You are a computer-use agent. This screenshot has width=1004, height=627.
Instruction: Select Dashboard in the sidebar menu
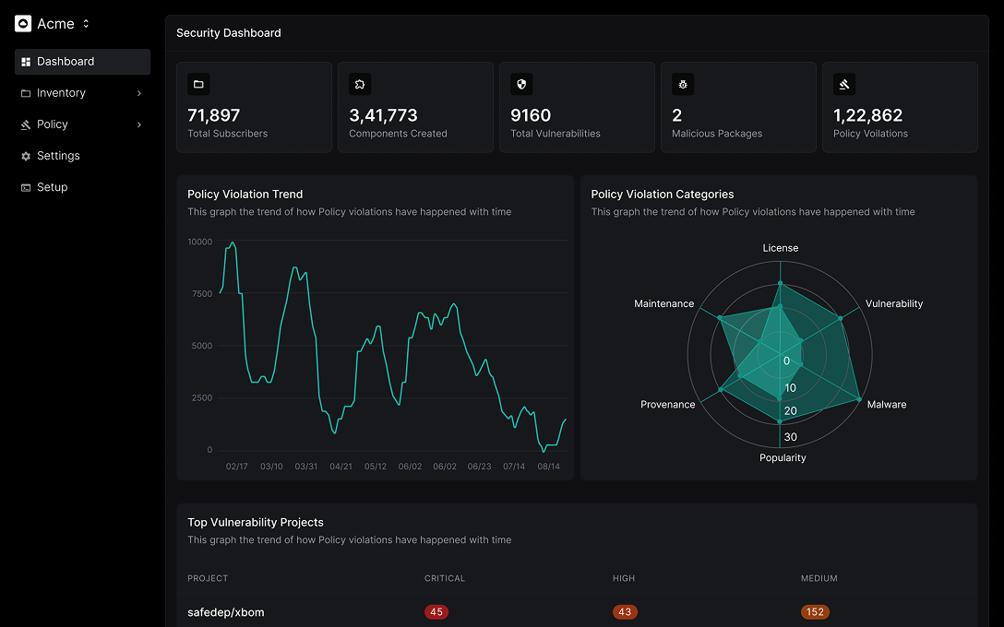point(65,62)
